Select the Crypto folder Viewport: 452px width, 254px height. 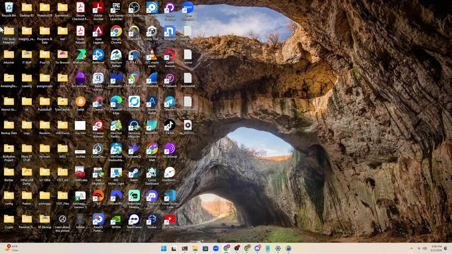click(9, 222)
